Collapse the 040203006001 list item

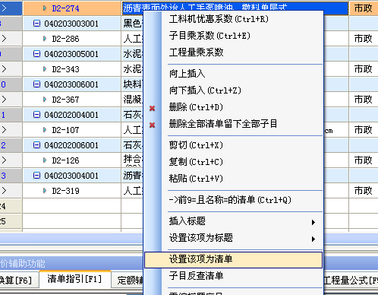pos(36,84)
